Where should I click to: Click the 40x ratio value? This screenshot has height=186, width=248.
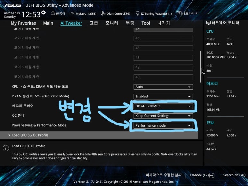[x=209, y=71]
